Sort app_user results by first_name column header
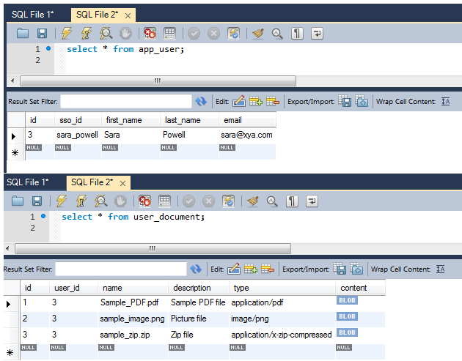462x361 pixels. point(131,120)
